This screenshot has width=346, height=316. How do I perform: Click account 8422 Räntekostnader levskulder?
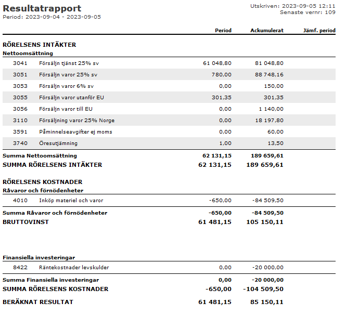pos(74,268)
